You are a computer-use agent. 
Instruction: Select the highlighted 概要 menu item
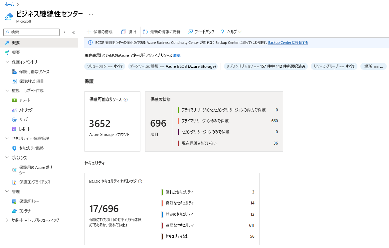pos(39,43)
